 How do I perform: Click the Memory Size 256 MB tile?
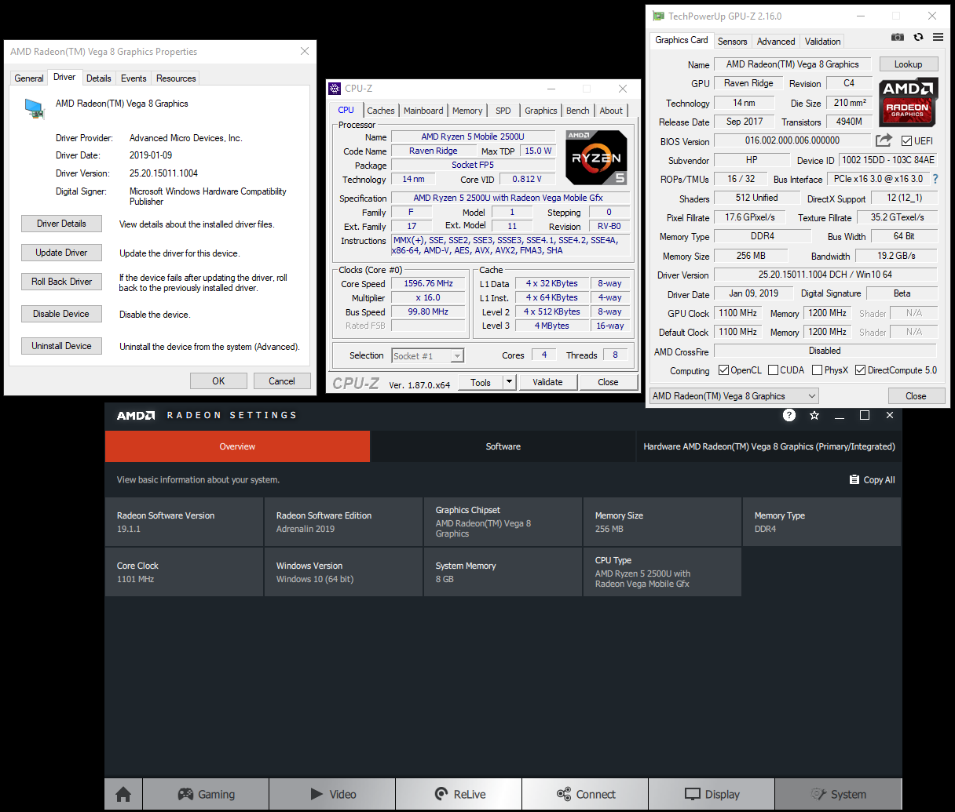[x=663, y=522]
